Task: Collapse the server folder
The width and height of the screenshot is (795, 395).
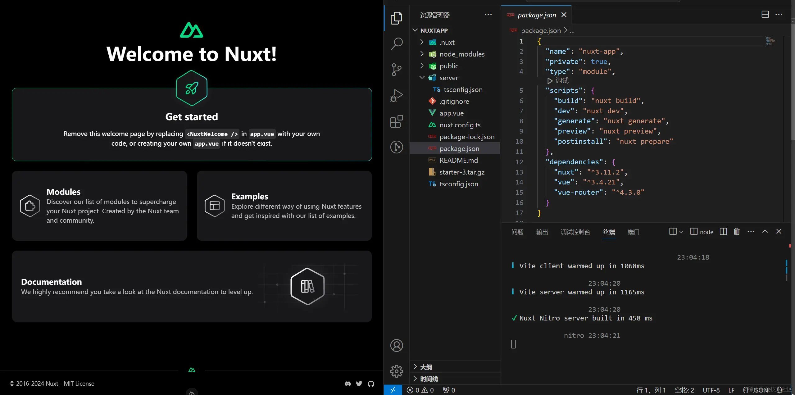Action: tap(455, 78)
